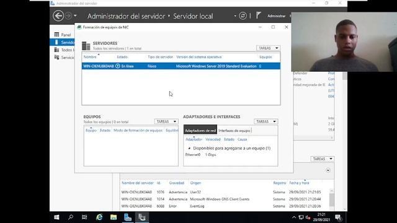Screen dimensions: 397x223
Task: Switch to Interfaces de equipo tab
Action: pos(234,131)
